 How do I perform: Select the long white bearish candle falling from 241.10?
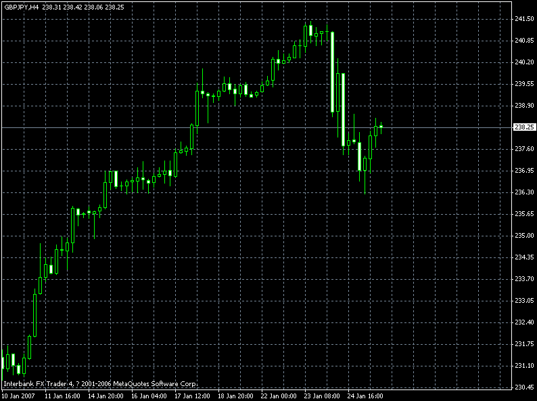point(332,72)
